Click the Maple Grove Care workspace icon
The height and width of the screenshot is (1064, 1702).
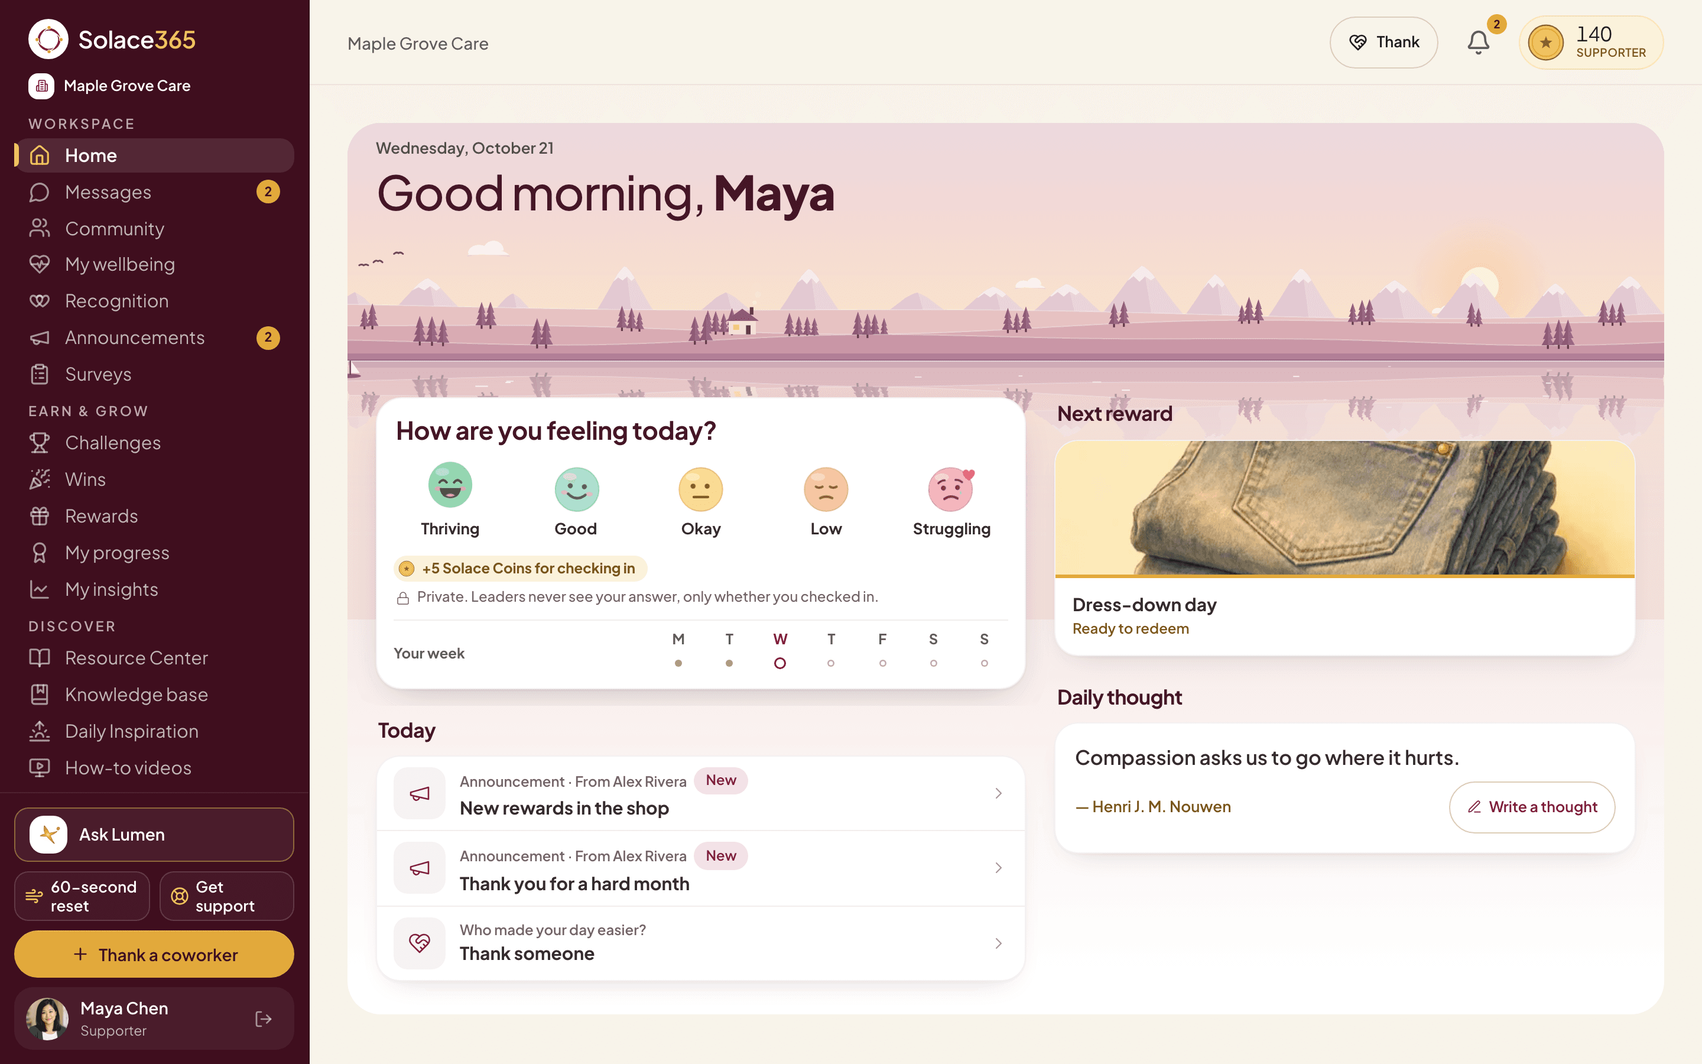coord(41,86)
